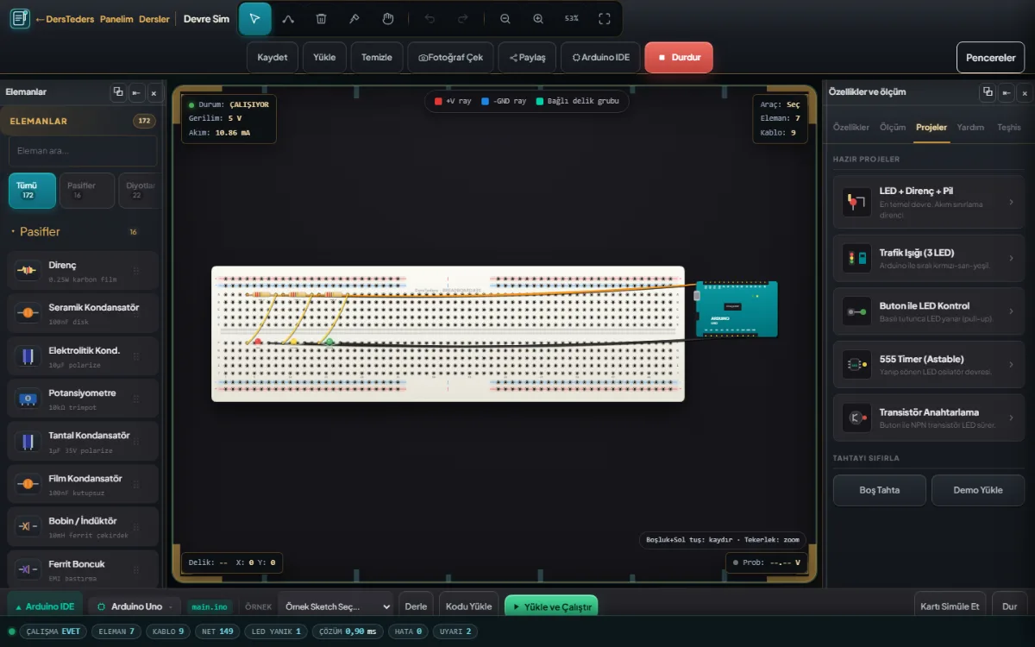Viewport: 1035px width, 647px height.
Task: Click the red LED on the breadboard
Action: point(258,342)
